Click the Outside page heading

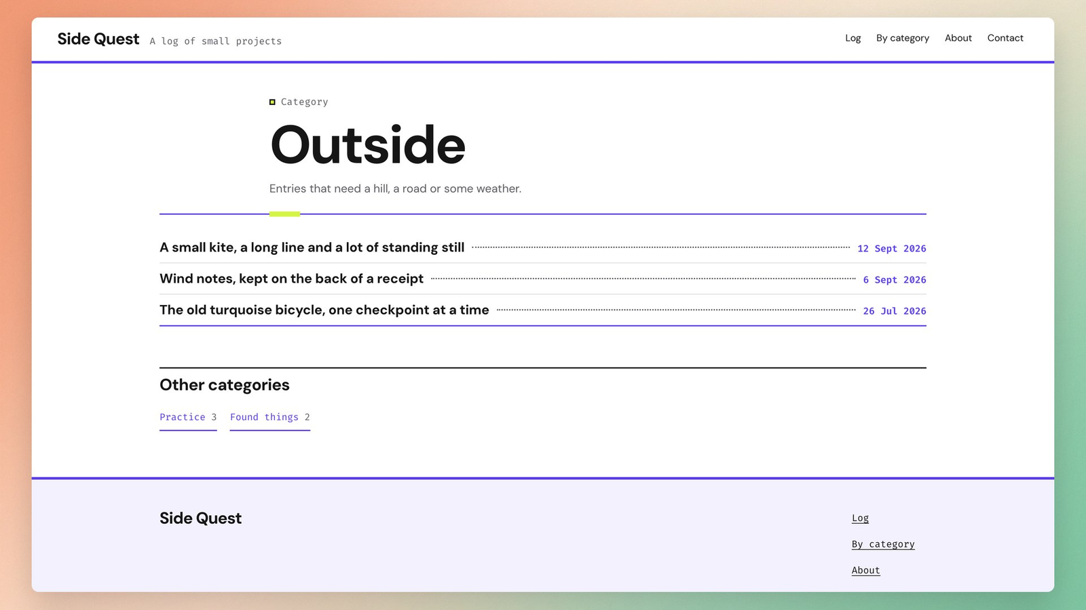367,145
